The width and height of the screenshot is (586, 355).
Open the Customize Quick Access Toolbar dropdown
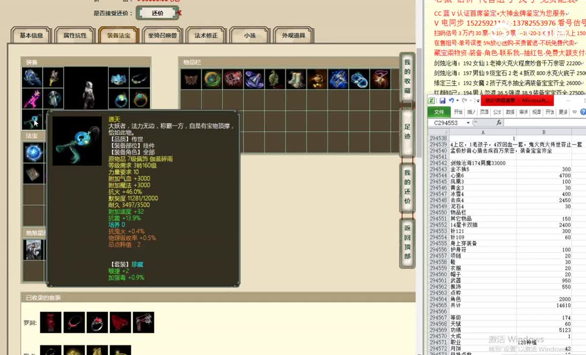point(477,101)
